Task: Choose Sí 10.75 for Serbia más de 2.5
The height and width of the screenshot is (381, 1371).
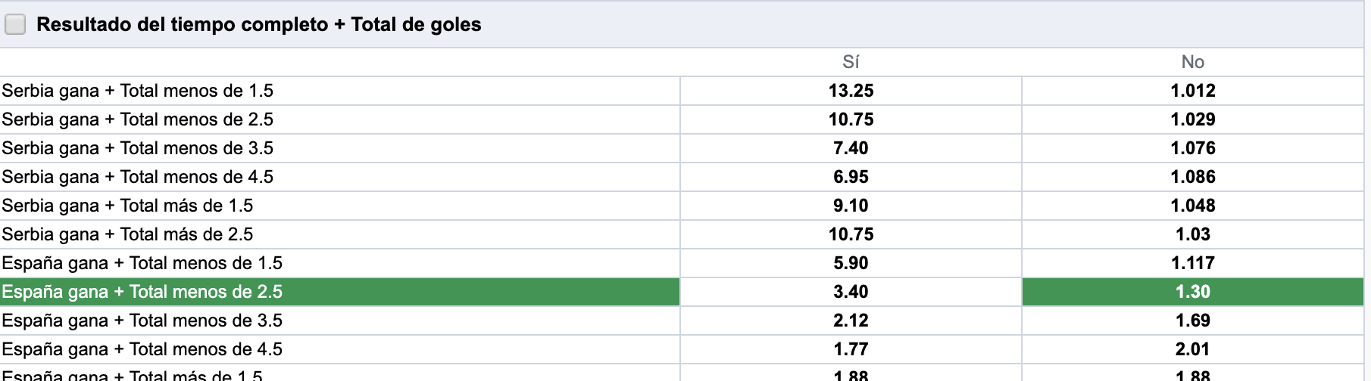Action: 851,234
